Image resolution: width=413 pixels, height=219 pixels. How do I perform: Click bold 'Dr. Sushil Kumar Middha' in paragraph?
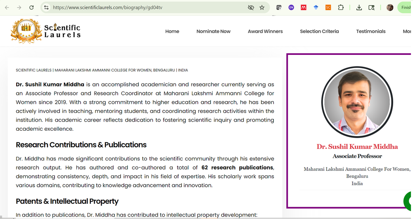coord(50,85)
